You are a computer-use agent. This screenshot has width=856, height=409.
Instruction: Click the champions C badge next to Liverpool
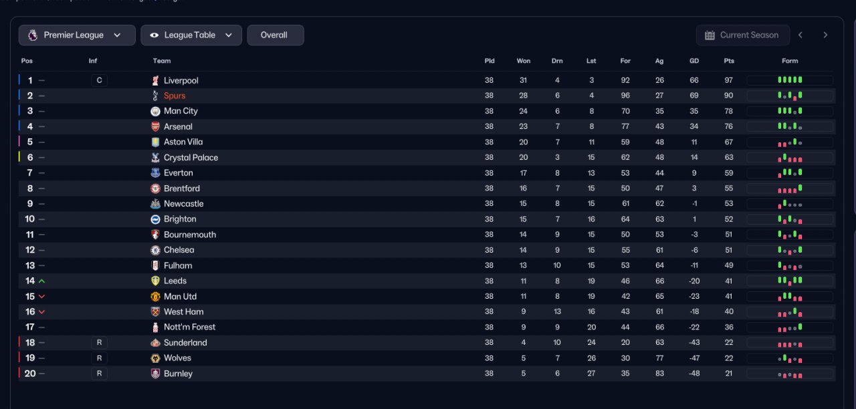pos(99,80)
